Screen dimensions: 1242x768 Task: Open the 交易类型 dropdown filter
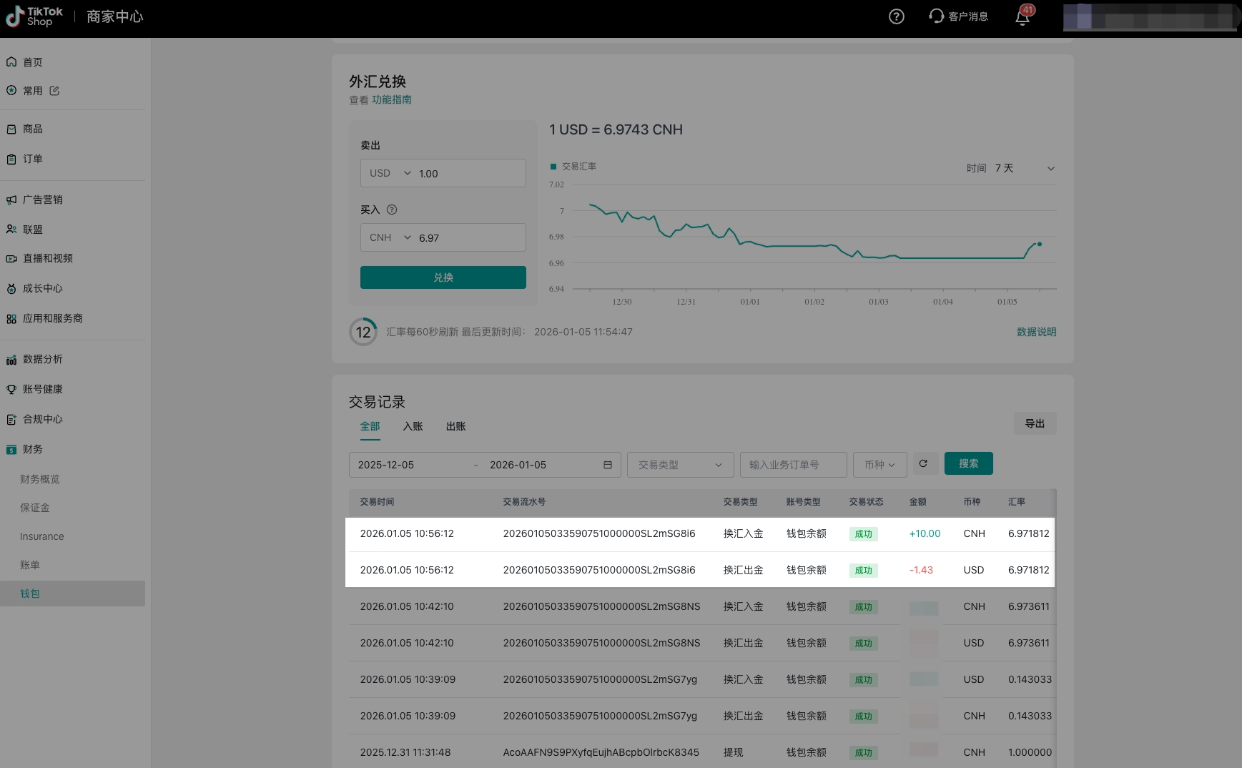pyautogui.click(x=680, y=465)
